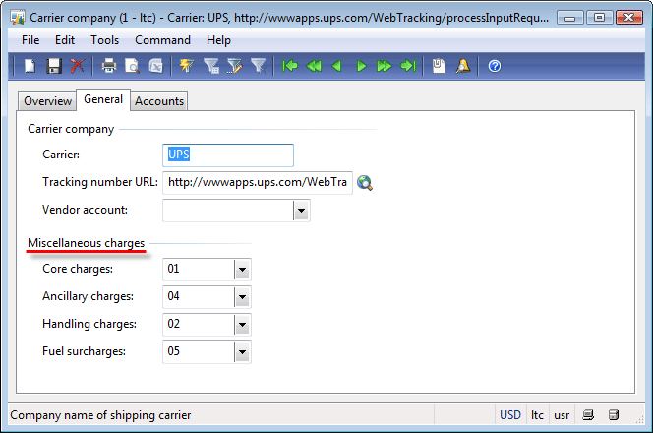The height and width of the screenshot is (433, 653).
Task: Open Document handling attachment icon
Action: pos(439,66)
